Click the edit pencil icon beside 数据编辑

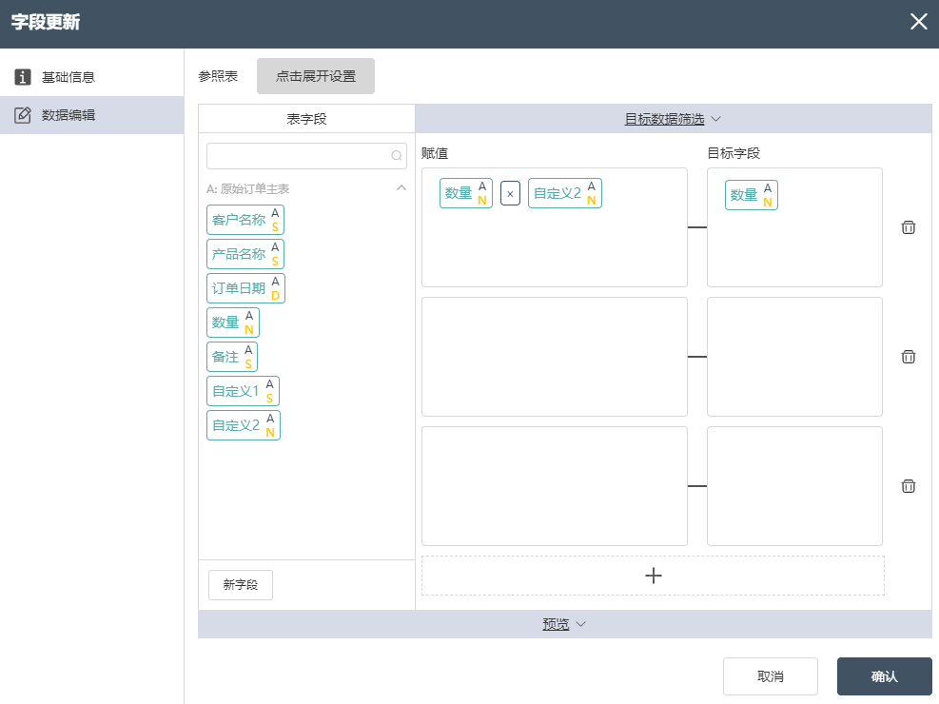click(x=23, y=115)
